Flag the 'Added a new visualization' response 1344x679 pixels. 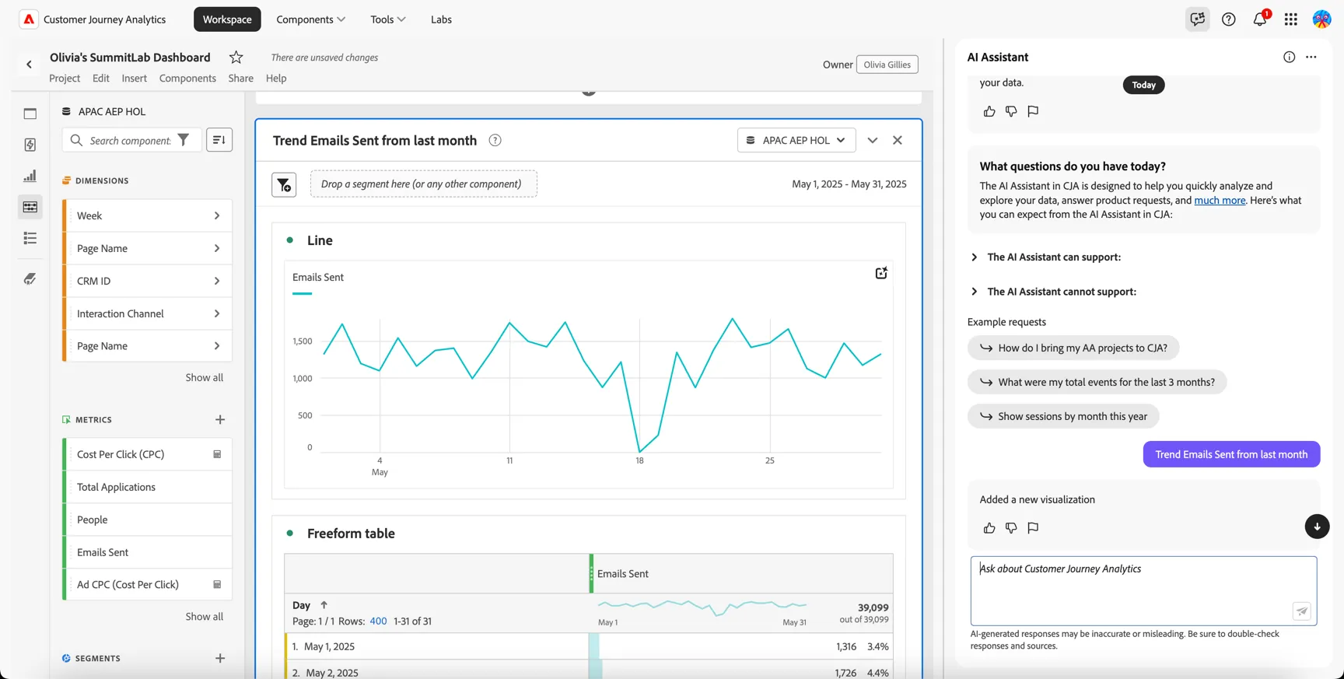coord(1033,528)
